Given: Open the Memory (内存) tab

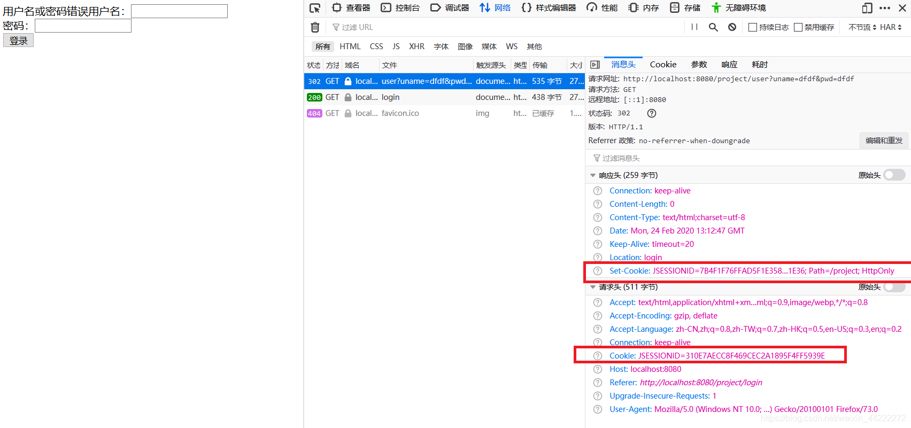Looking at the screenshot, I should tap(644, 8).
